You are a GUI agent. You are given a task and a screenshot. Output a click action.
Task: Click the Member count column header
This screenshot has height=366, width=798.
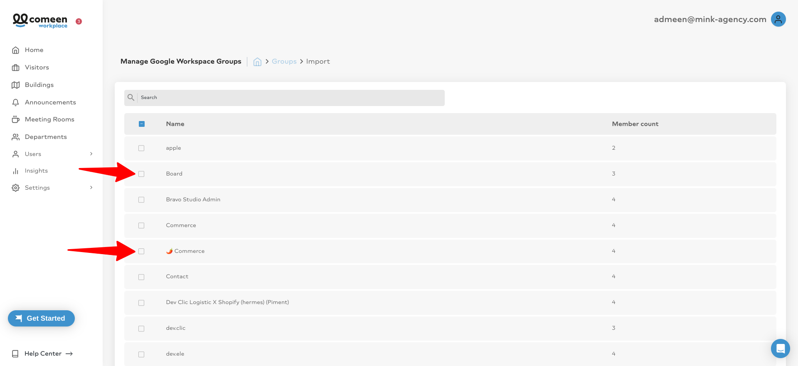point(635,124)
